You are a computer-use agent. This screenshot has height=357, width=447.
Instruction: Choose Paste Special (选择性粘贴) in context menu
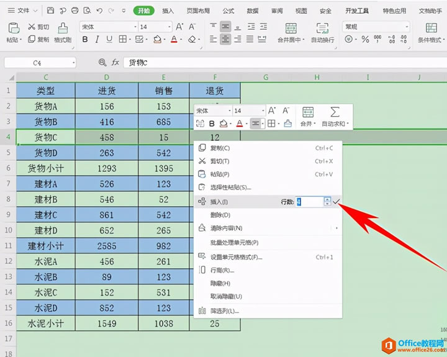pos(268,188)
